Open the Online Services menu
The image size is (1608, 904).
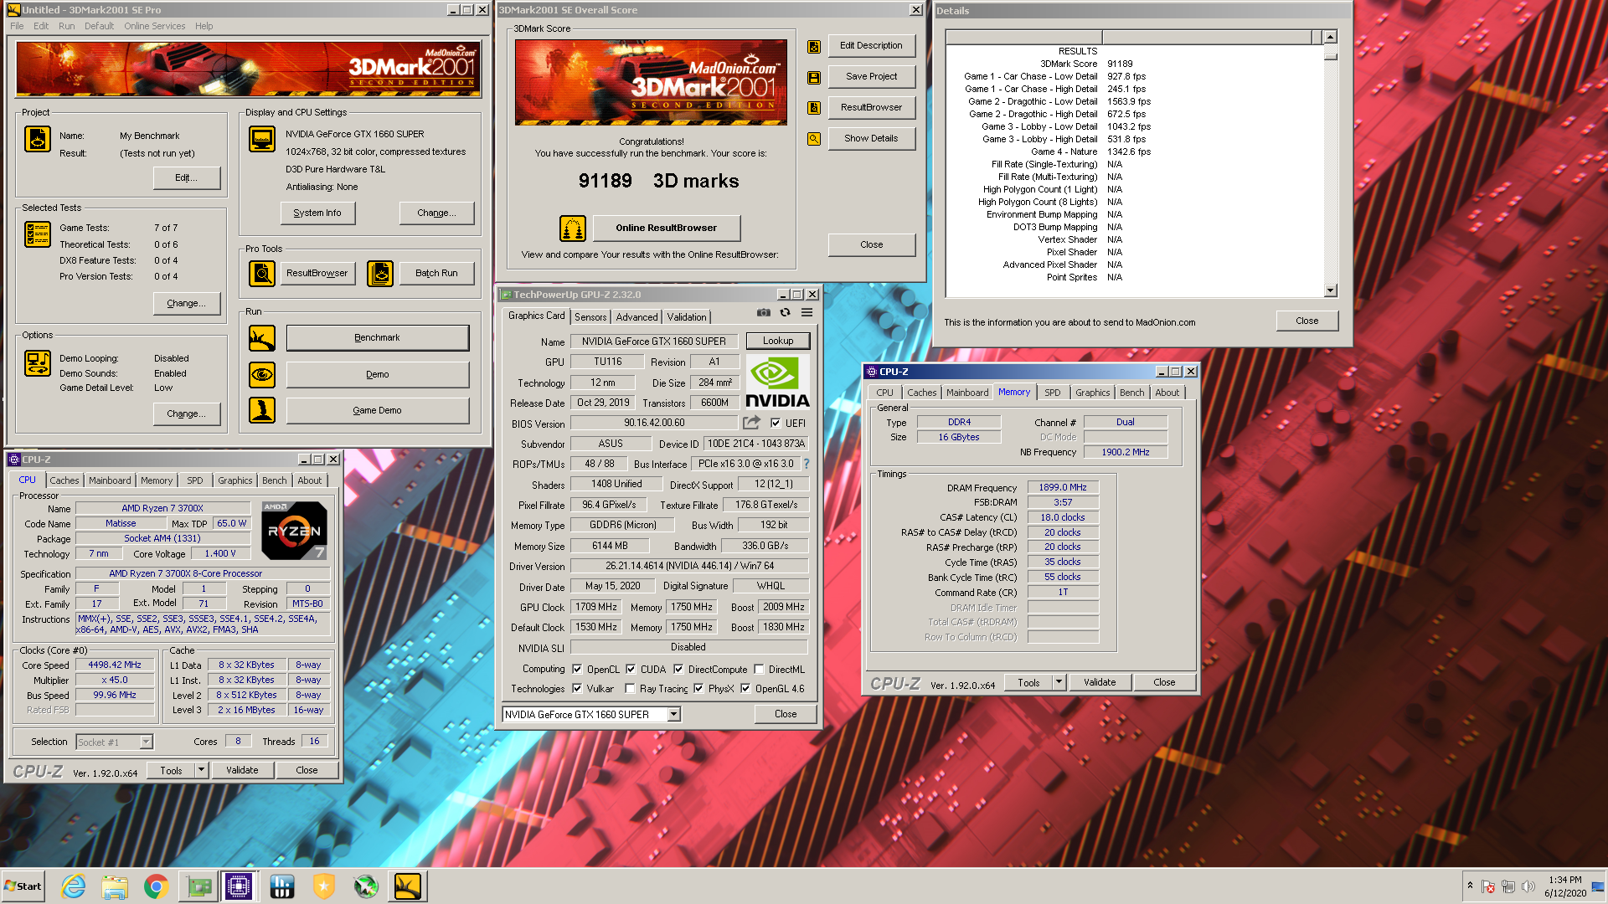[155, 26]
